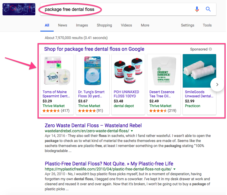This screenshot has width=227, height=195.
Task: Click the About 7,970,000 results text
Action: pos(76,38)
